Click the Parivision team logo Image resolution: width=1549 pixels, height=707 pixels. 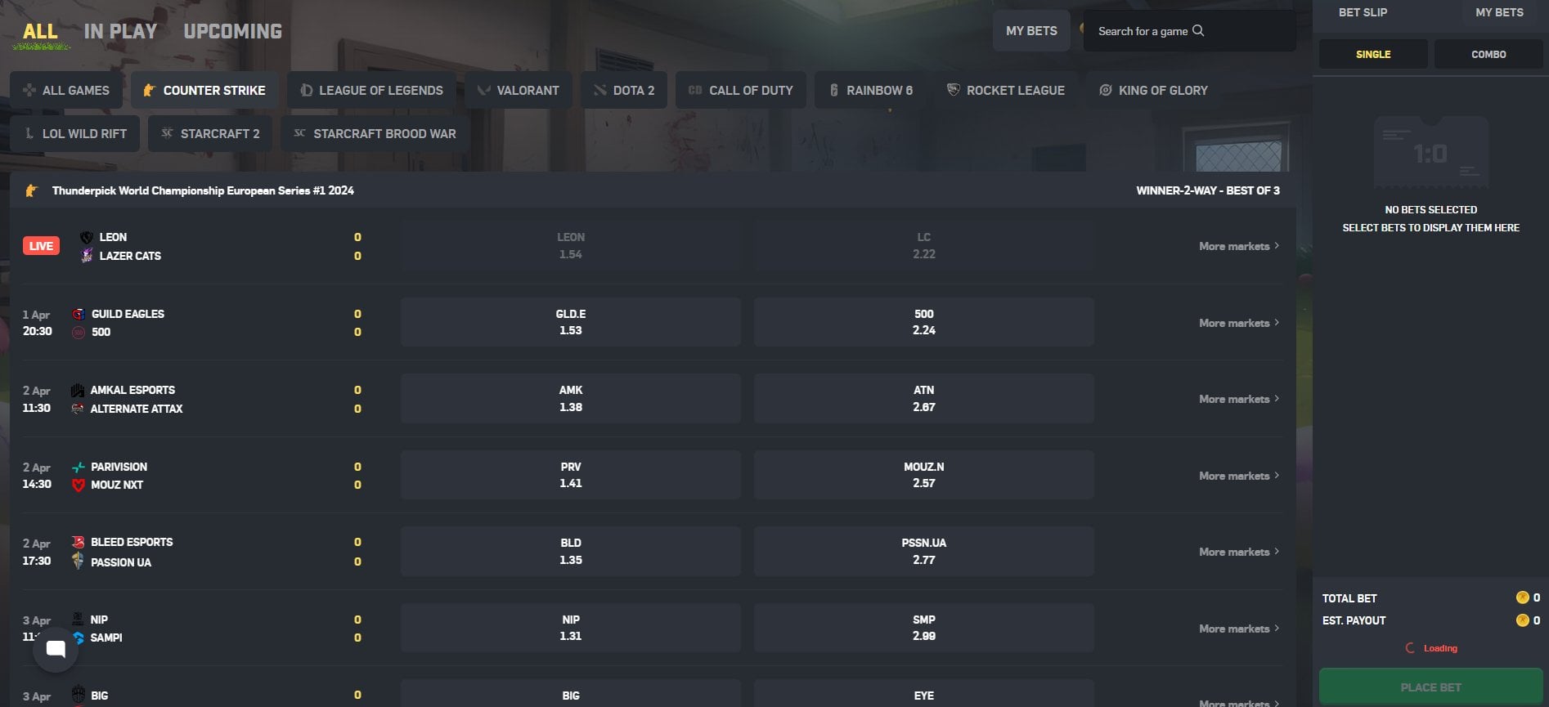79,467
